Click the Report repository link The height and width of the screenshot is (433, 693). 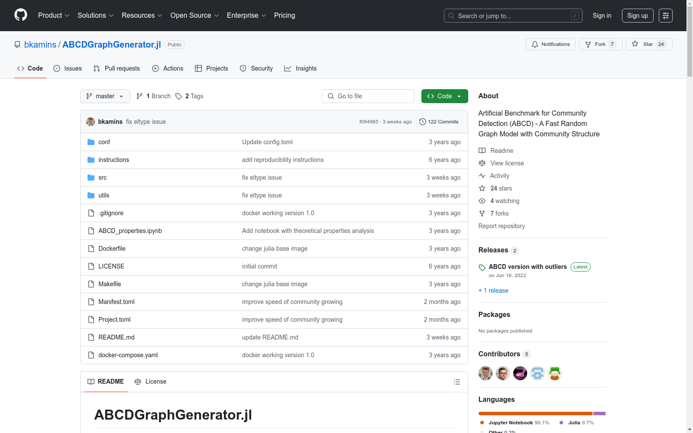(502, 226)
